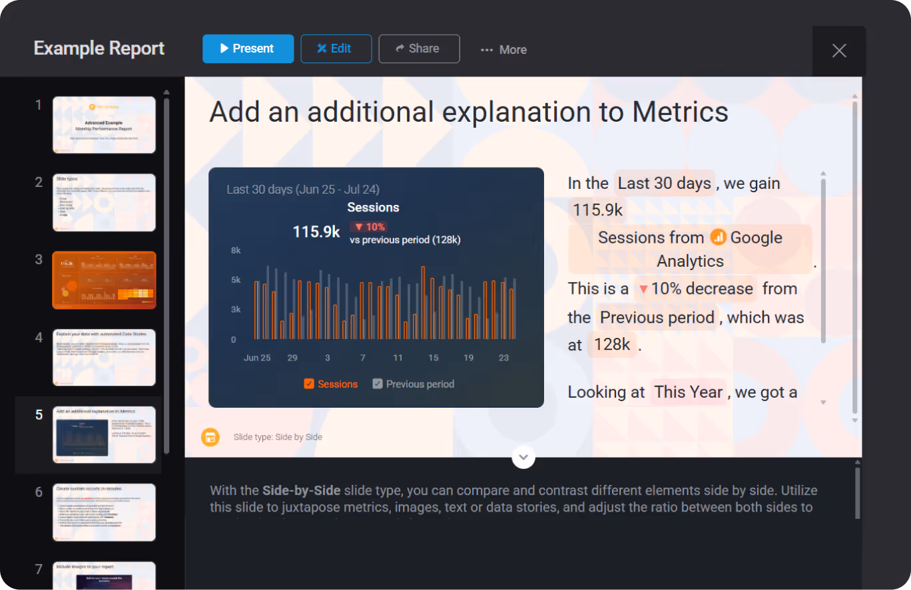
Task: Click the This Year text token
Action: pos(688,392)
